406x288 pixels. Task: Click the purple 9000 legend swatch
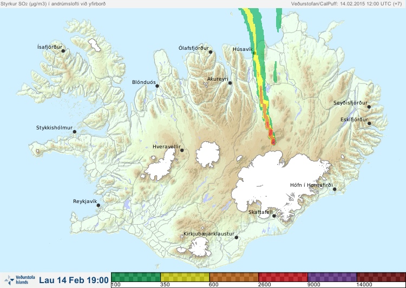pyautogui.click(x=332, y=277)
